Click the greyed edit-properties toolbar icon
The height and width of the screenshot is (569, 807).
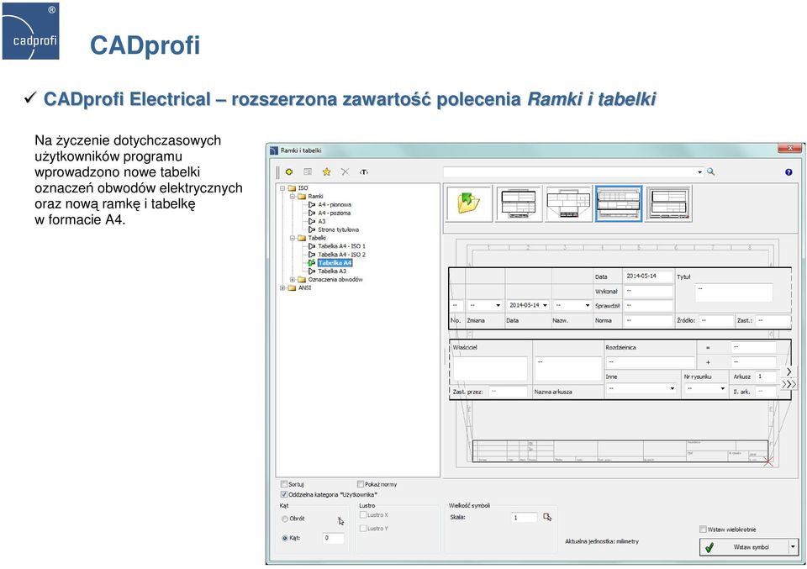click(x=308, y=171)
